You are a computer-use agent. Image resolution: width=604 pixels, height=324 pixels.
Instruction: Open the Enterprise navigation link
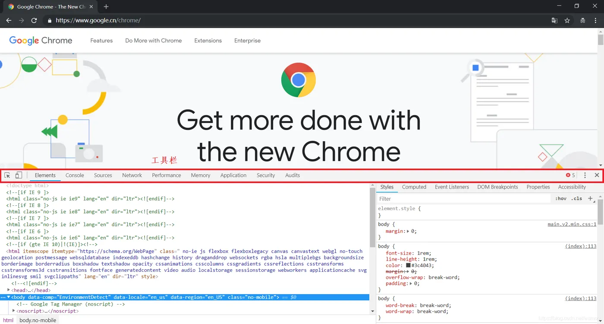[x=248, y=41]
